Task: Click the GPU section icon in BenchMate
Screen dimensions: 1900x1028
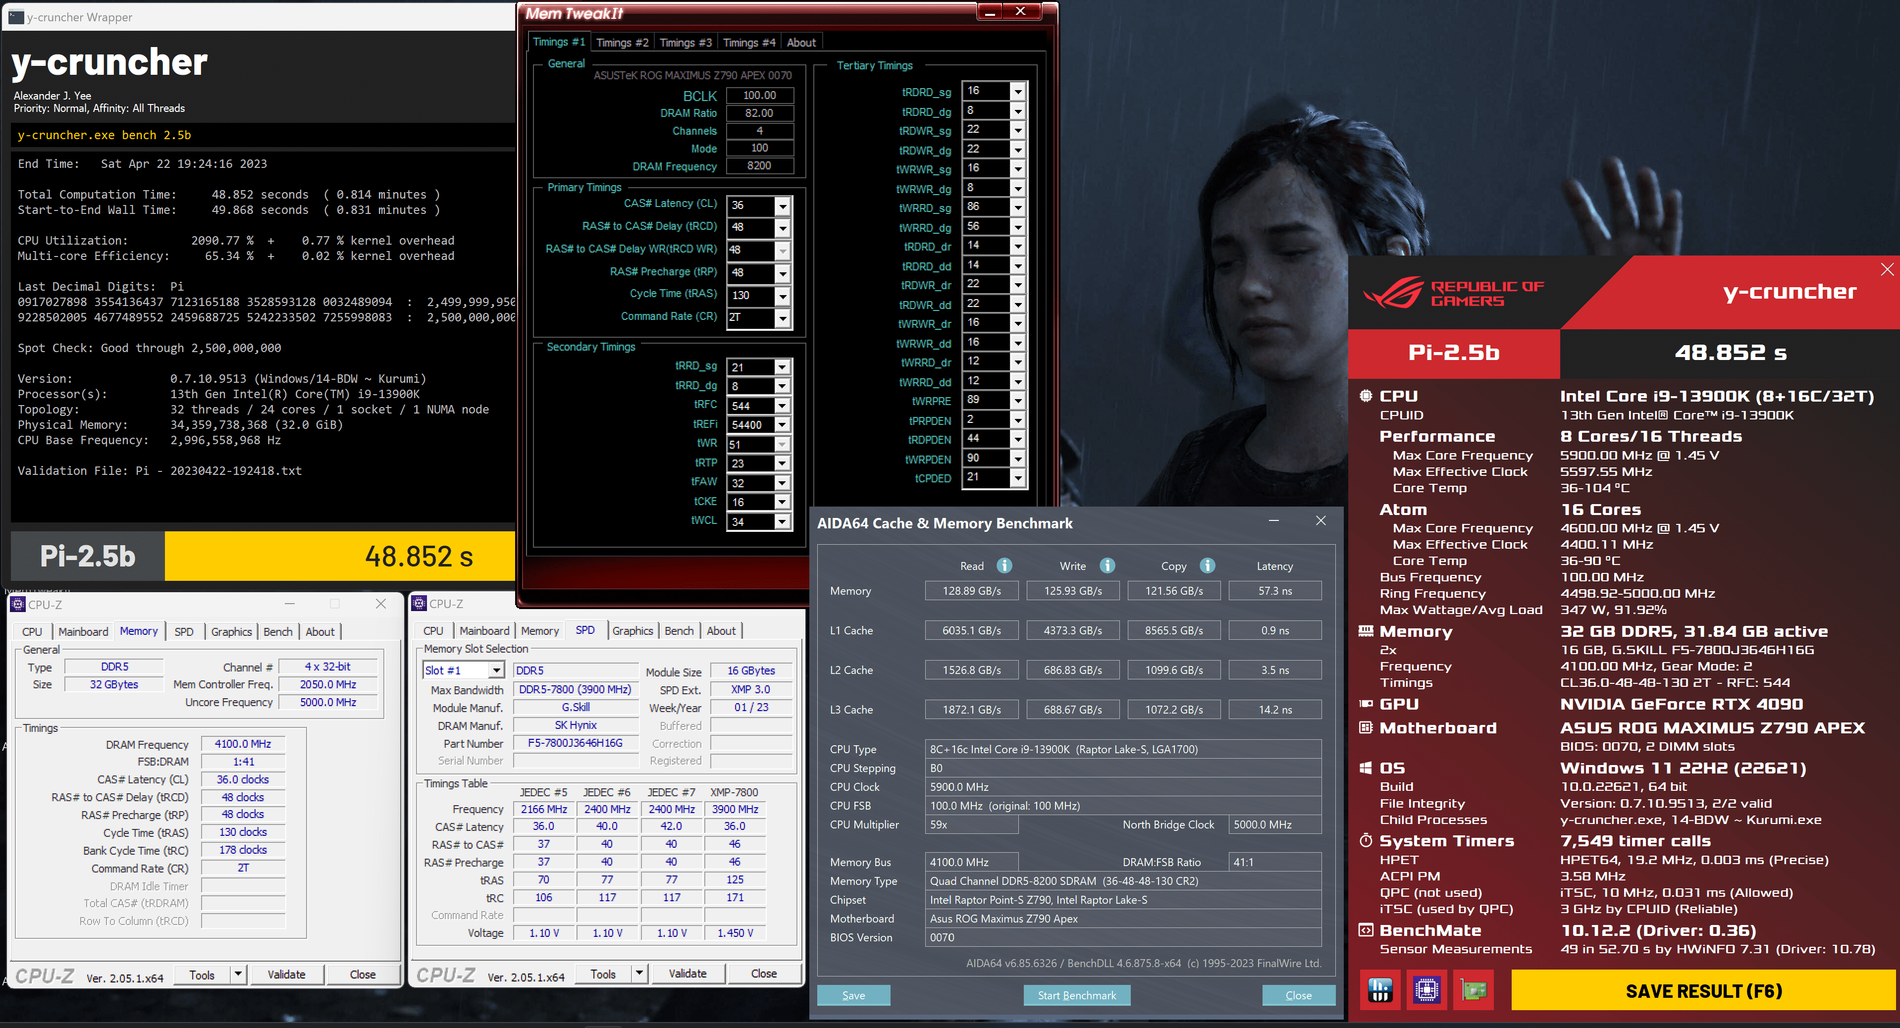Action: tap(1366, 704)
